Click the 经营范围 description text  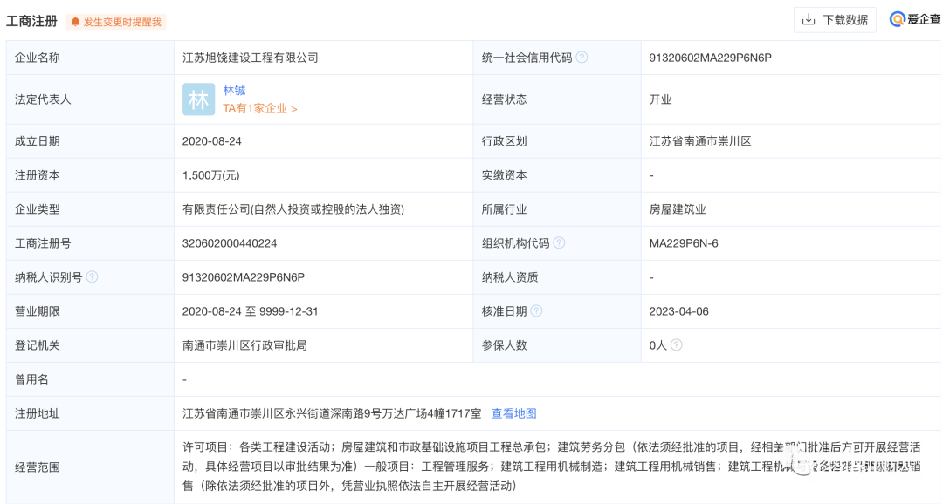550,467
